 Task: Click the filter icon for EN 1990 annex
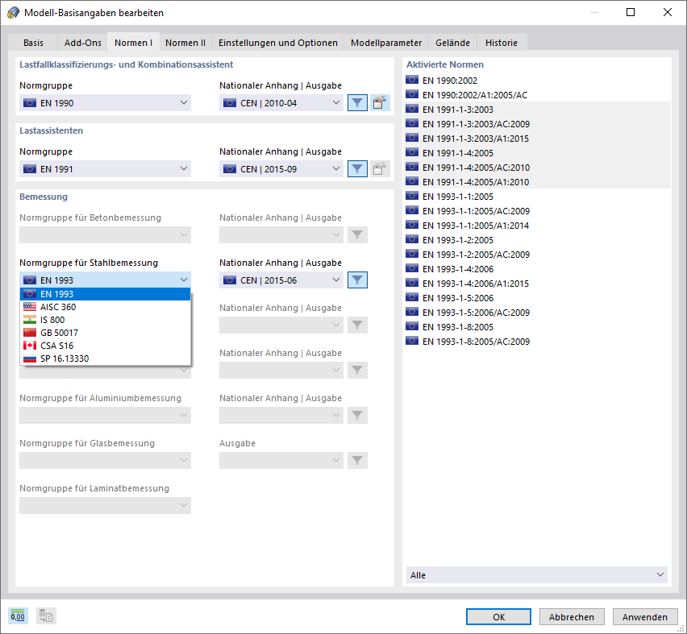pos(357,103)
